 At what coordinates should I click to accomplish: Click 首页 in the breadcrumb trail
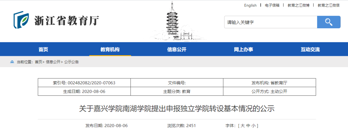(38, 62)
